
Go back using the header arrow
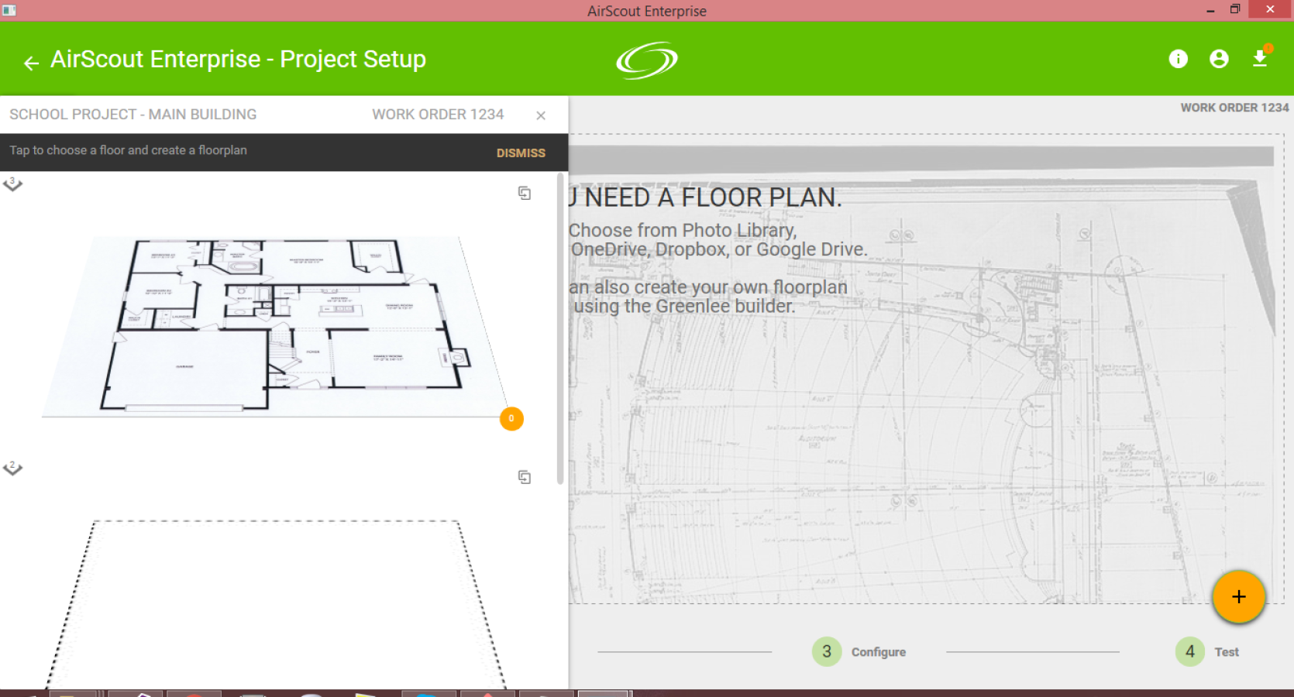tap(31, 63)
